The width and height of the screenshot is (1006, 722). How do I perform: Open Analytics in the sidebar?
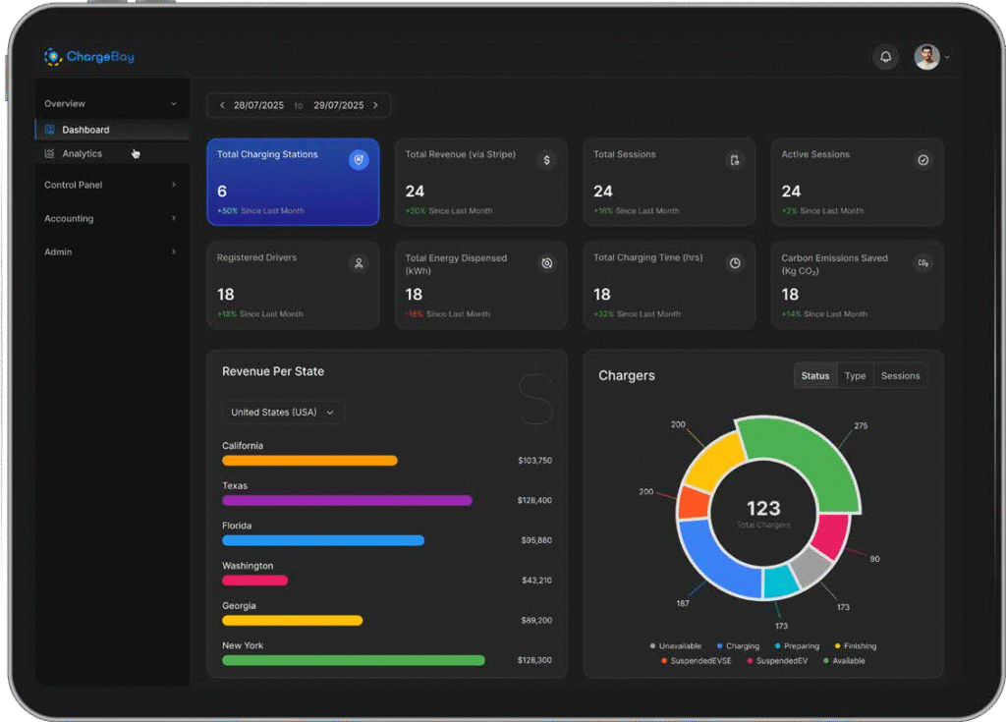[x=82, y=154]
